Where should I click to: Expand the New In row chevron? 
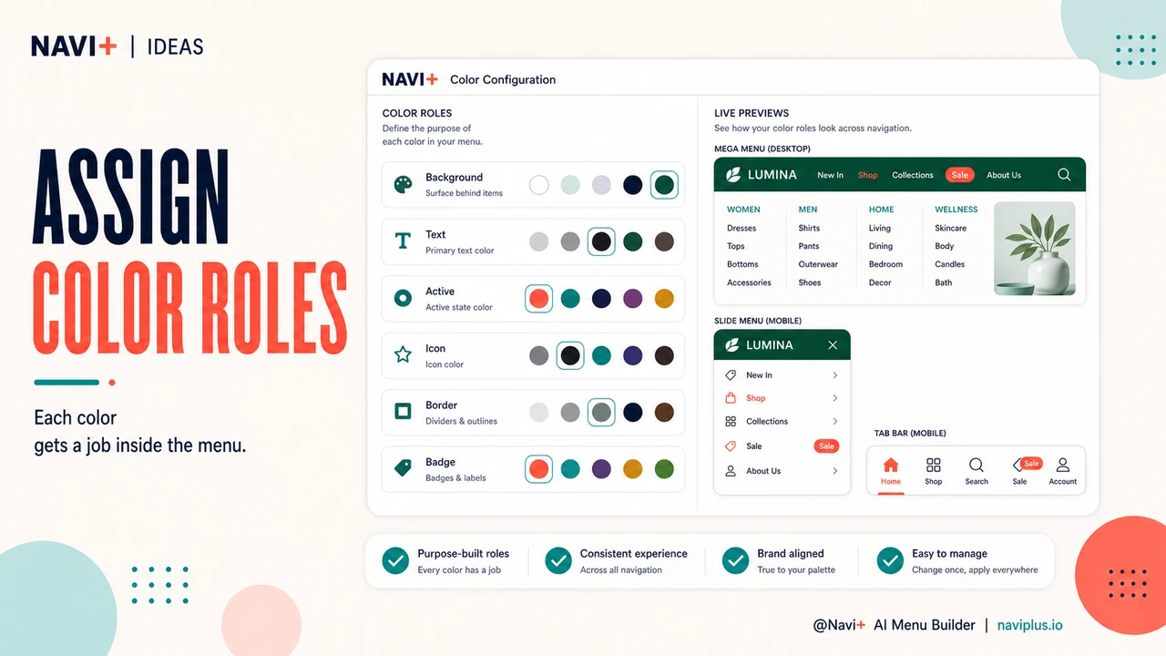835,375
